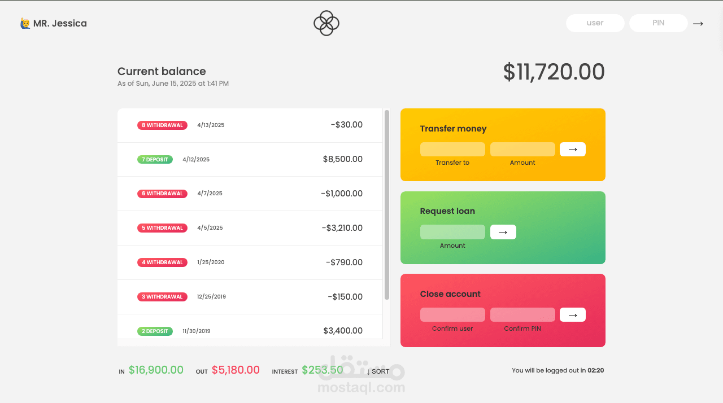Click the amount -$30.00
The width and height of the screenshot is (723, 403).
pos(347,125)
